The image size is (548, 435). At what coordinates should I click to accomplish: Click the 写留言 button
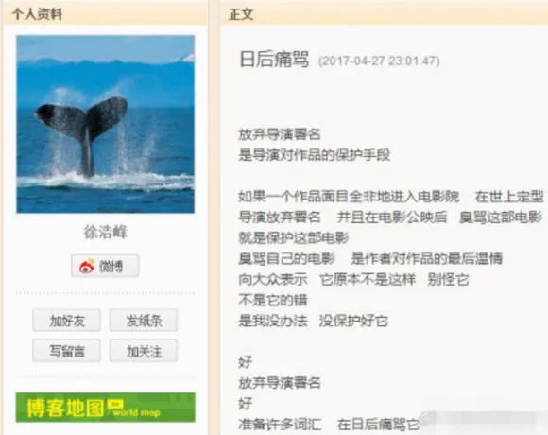click(x=67, y=351)
